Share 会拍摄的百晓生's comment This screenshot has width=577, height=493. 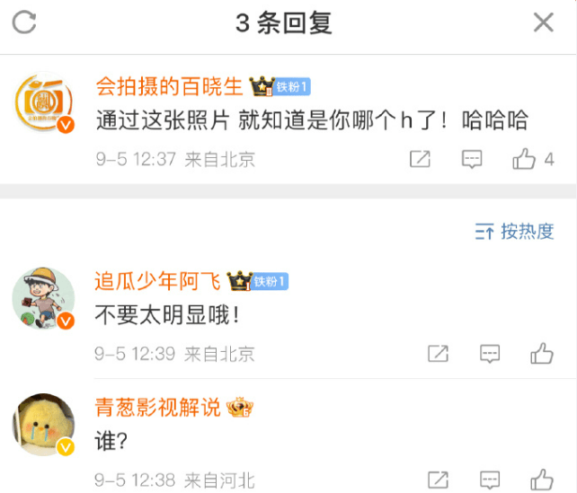click(420, 159)
